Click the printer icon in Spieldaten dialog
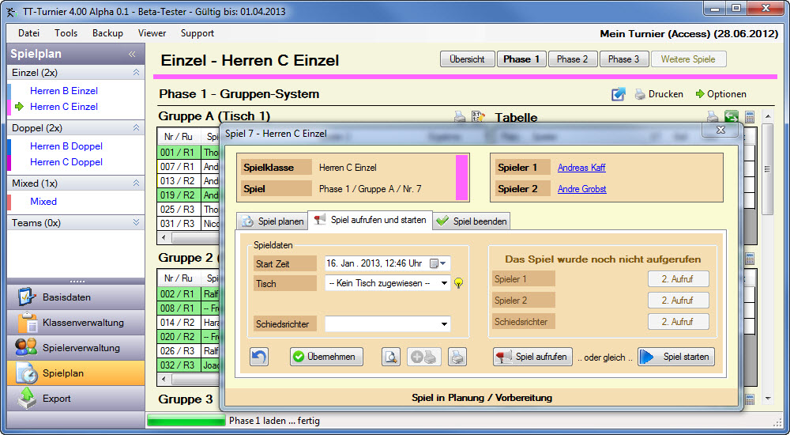The height and width of the screenshot is (435, 790). point(457,357)
